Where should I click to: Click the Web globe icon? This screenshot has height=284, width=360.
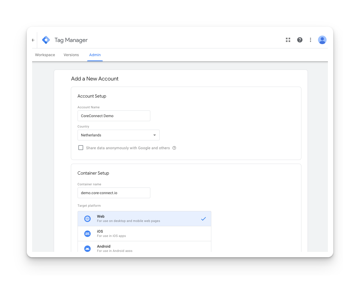pyautogui.click(x=87, y=219)
